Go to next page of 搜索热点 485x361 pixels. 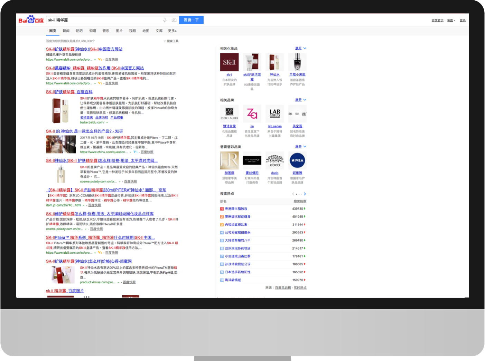click(305, 194)
